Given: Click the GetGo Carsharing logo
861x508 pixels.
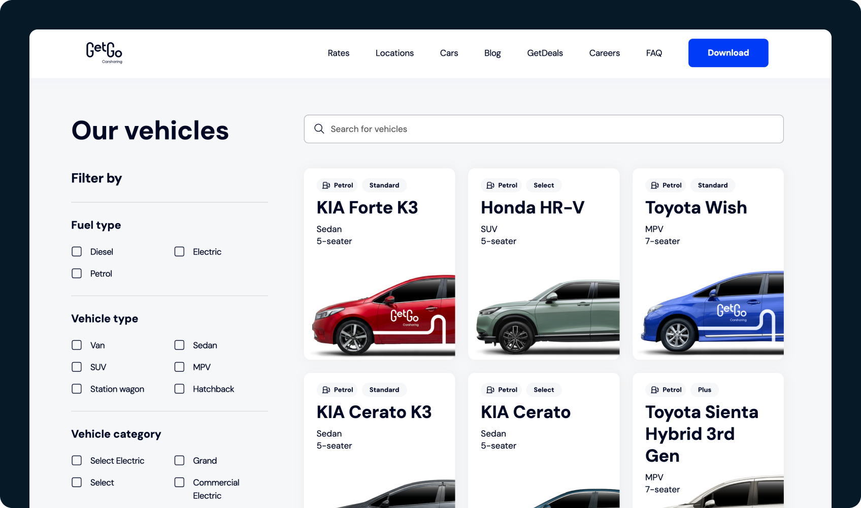Looking at the screenshot, I should pos(104,53).
